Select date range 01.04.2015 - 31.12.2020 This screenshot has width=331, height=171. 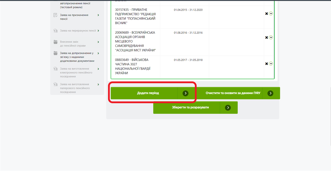coord(188,10)
